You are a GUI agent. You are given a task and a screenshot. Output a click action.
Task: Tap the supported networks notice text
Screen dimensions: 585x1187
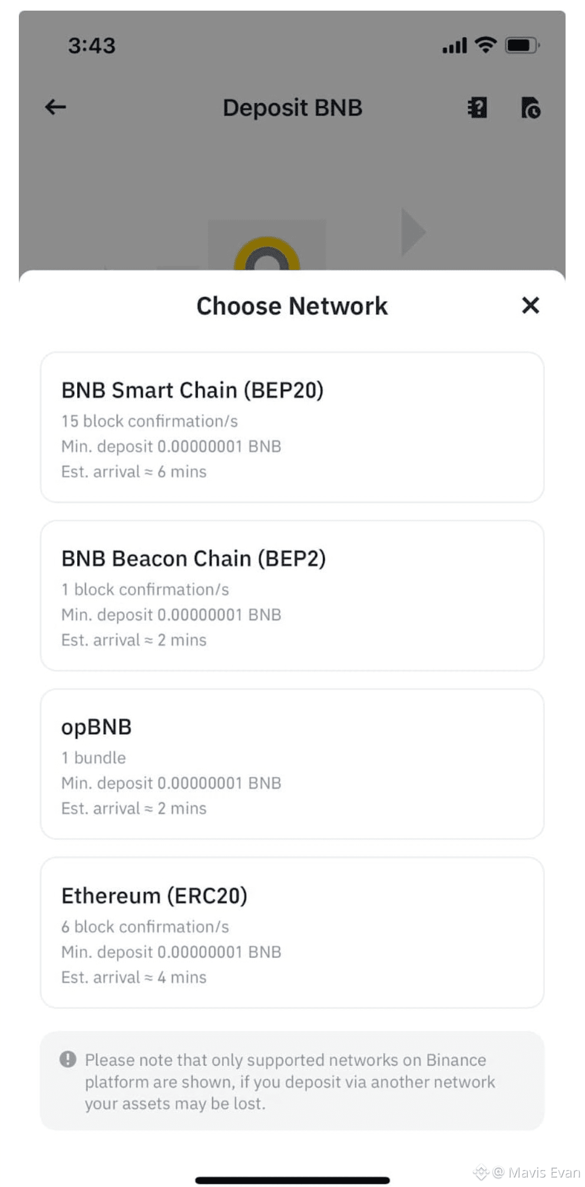290,1081
